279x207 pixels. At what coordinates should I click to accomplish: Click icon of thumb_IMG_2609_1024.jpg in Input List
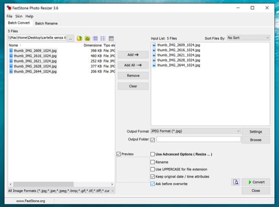coord(154,45)
